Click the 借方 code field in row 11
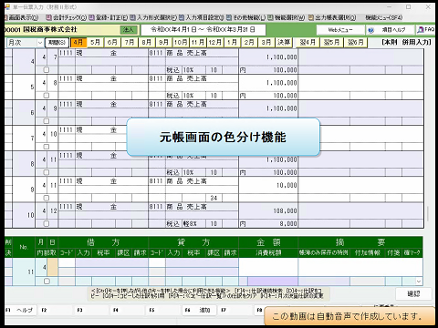 (67, 262)
